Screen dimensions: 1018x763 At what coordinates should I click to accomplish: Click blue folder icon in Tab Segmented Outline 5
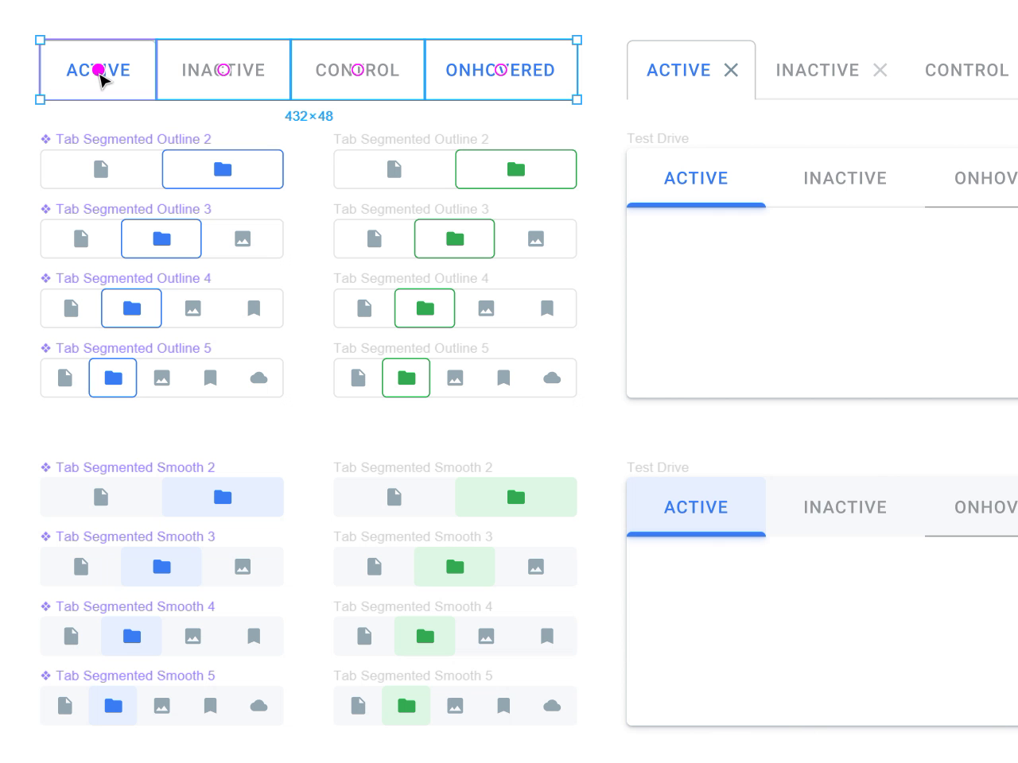[113, 378]
